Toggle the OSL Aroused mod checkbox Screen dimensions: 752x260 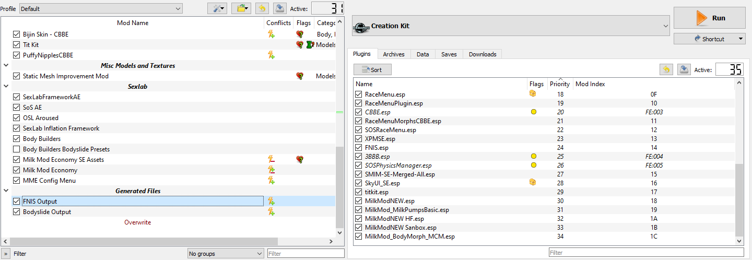(x=17, y=118)
